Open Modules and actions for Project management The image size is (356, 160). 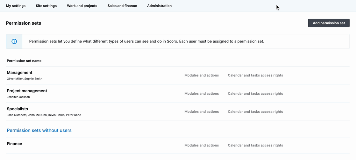(x=202, y=93)
